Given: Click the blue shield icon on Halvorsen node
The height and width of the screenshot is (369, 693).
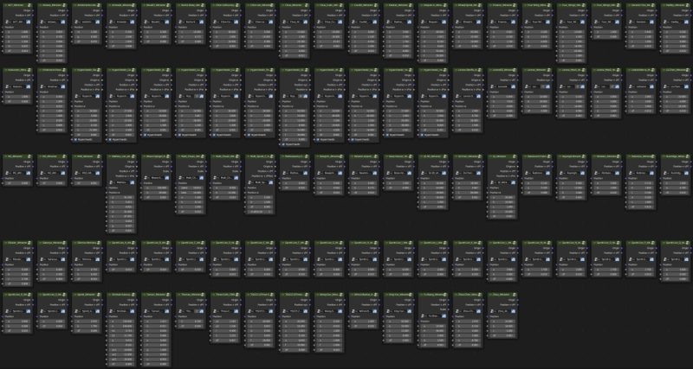Looking at the screenshot, I should (x=29, y=86).
